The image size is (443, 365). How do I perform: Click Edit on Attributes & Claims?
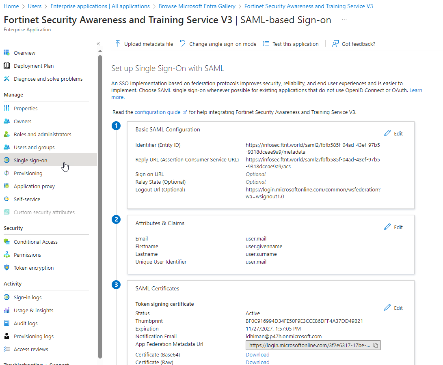coord(393,227)
